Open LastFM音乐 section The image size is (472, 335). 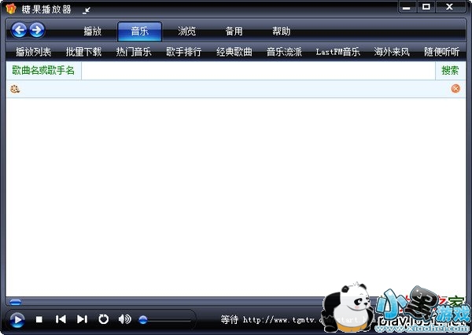pyautogui.click(x=337, y=52)
